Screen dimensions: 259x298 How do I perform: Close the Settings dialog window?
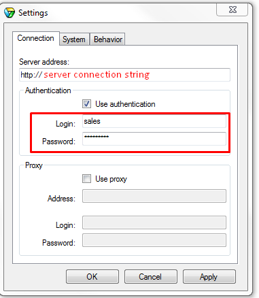pyautogui.click(x=232, y=10)
